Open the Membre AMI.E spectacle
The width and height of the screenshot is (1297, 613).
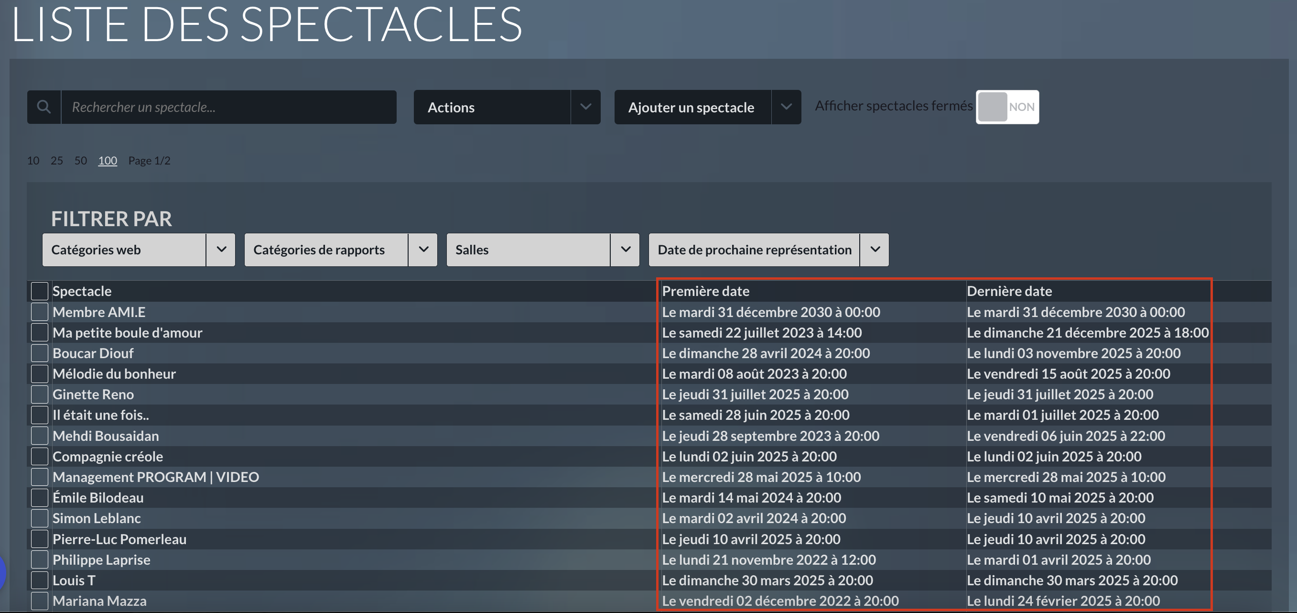point(99,312)
